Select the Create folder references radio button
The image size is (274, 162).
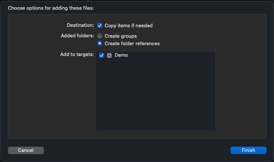click(100, 43)
